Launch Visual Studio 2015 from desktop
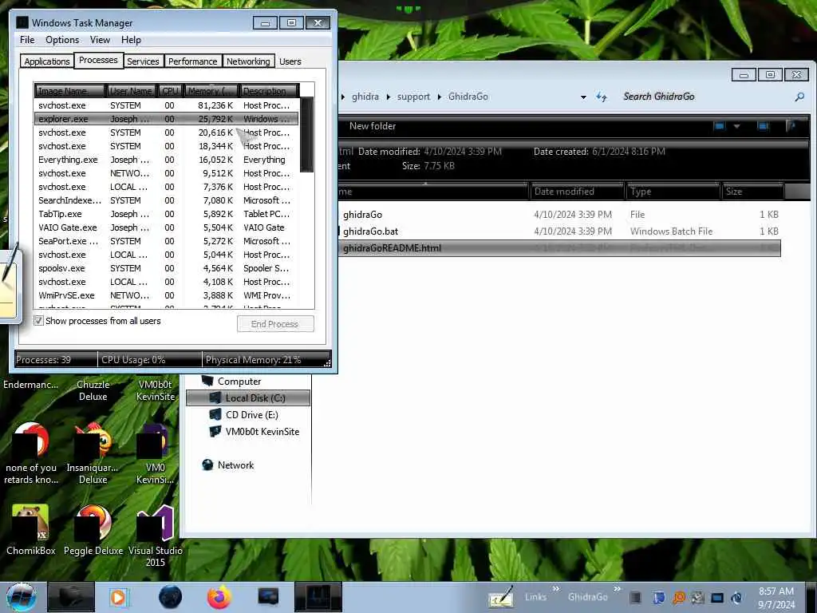 (x=156, y=536)
